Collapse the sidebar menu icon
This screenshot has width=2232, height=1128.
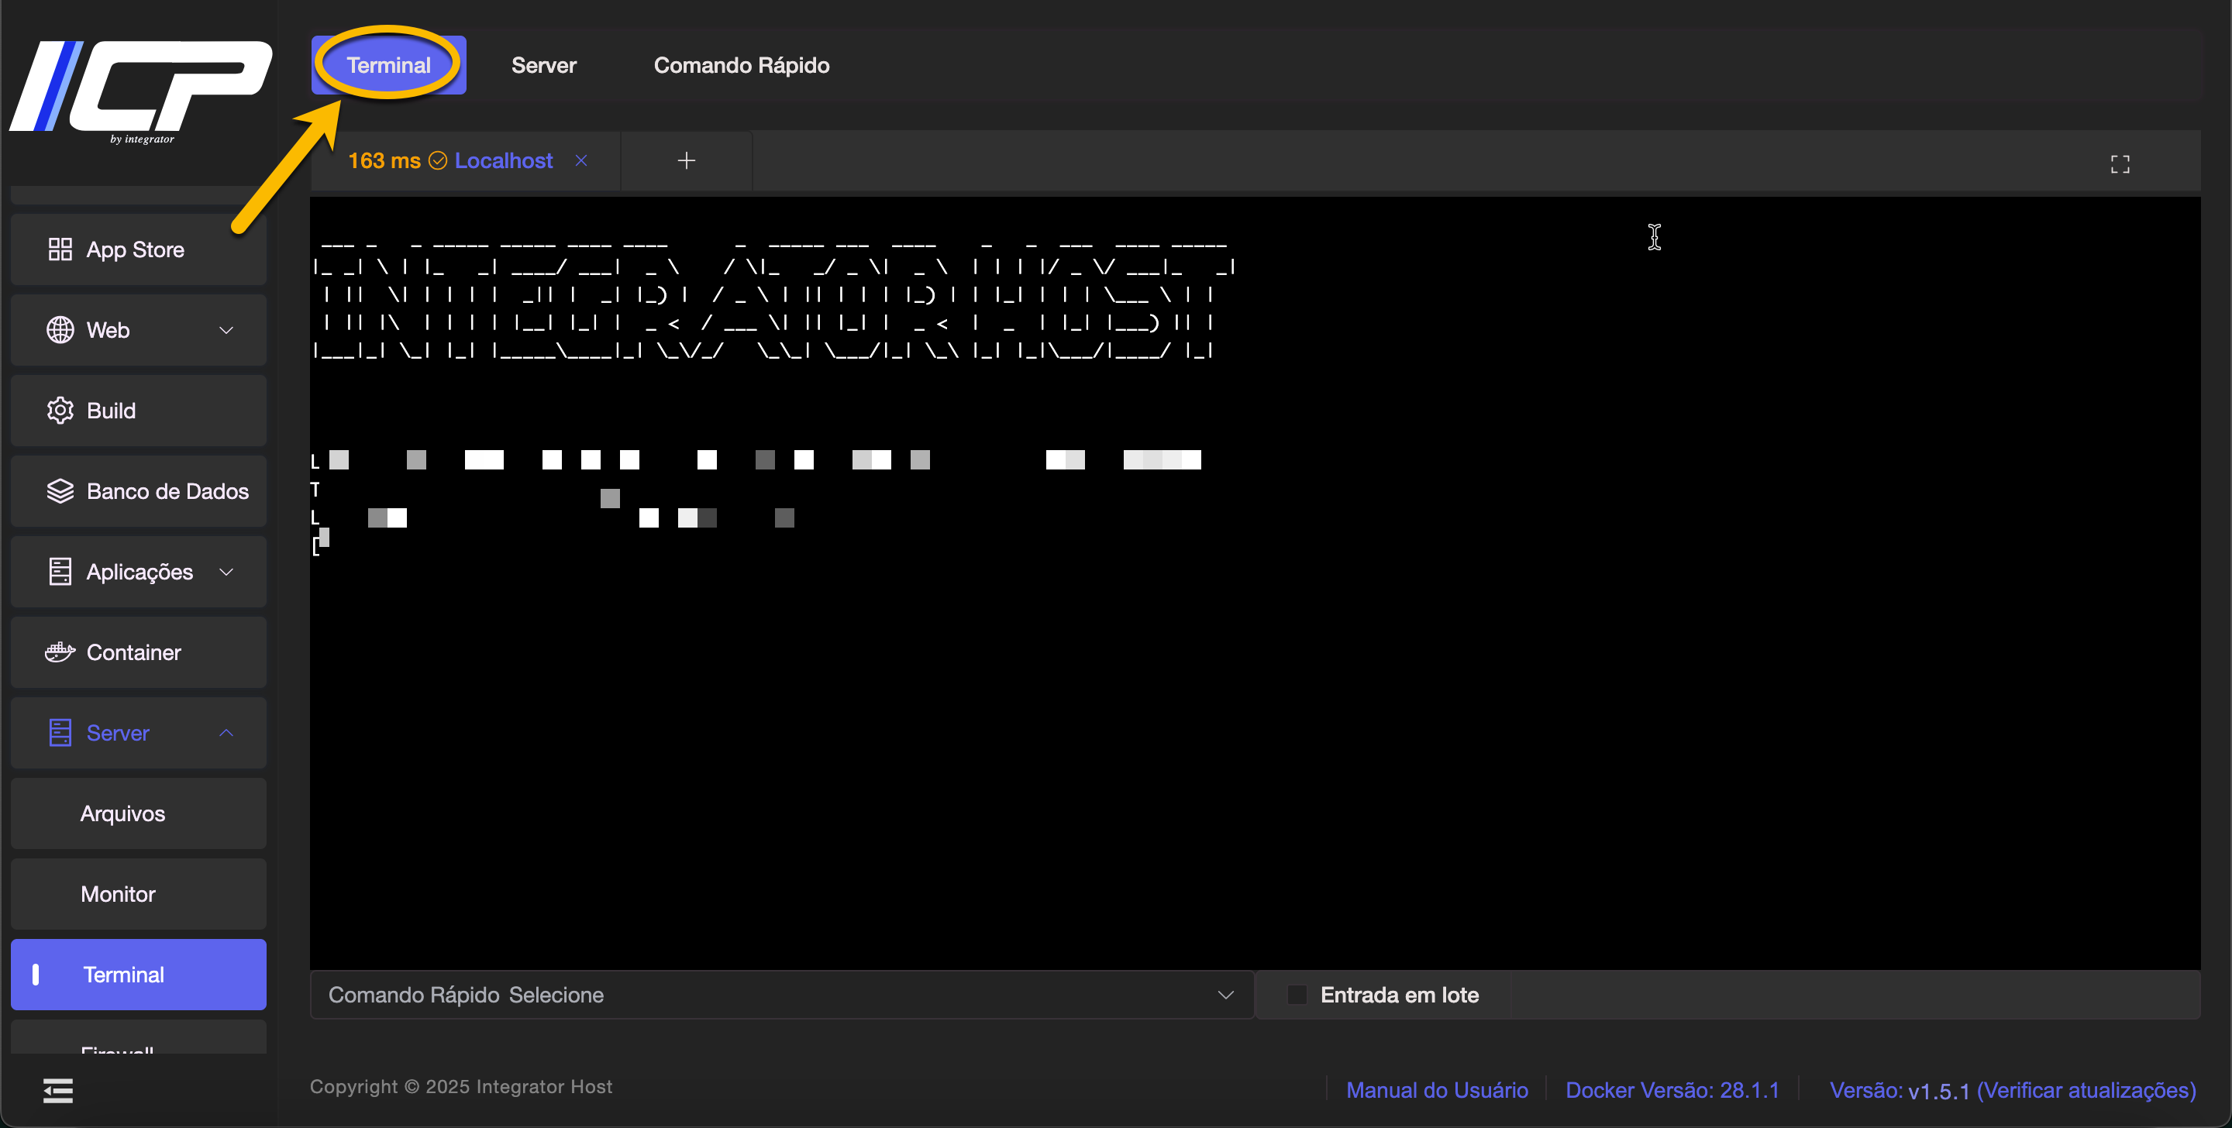click(58, 1091)
